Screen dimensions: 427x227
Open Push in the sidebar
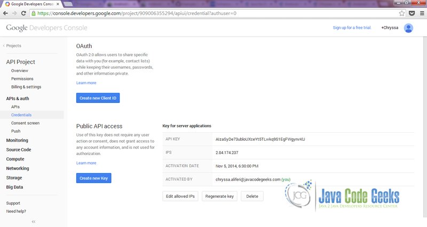16,131
